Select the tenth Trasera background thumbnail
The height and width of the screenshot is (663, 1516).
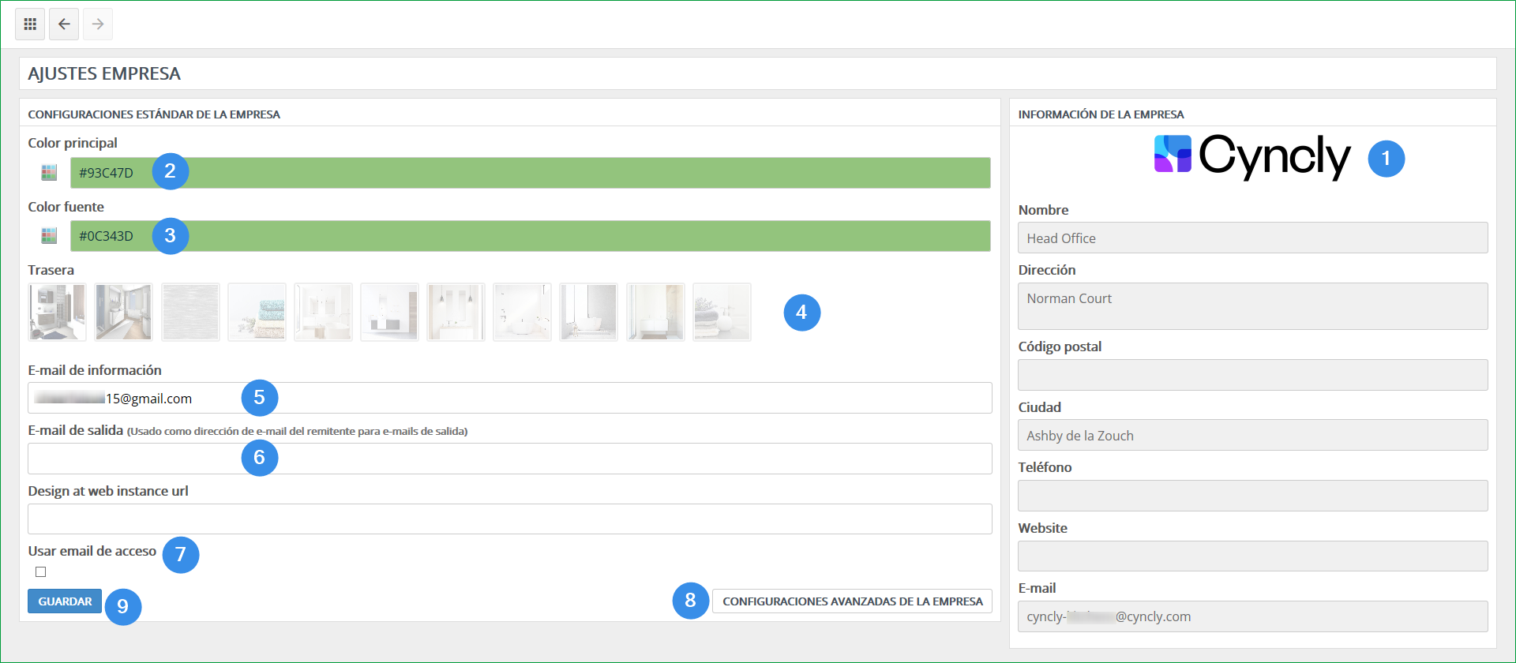point(655,312)
